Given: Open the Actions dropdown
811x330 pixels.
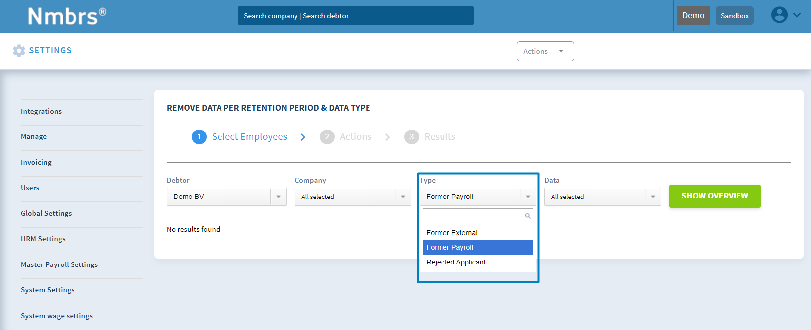Looking at the screenshot, I should pos(545,51).
